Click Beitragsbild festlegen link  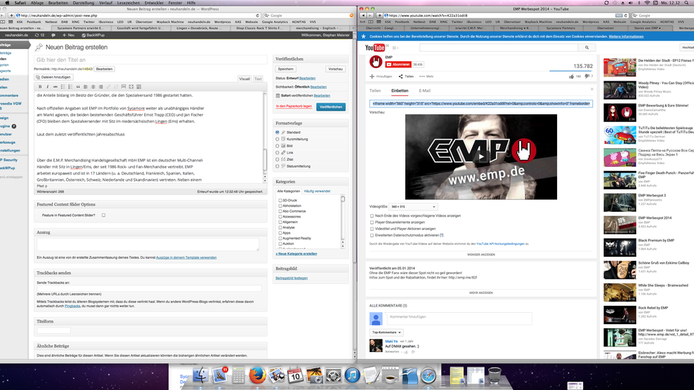pos(292,278)
